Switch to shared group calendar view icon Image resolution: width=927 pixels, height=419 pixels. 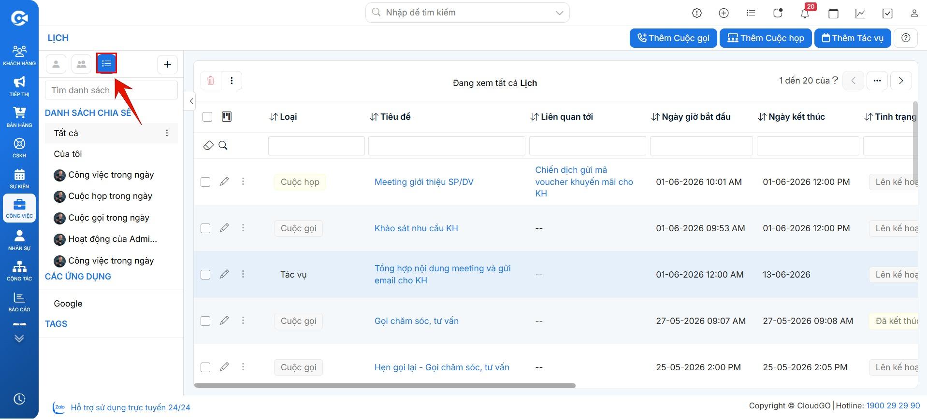pyautogui.click(x=81, y=64)
